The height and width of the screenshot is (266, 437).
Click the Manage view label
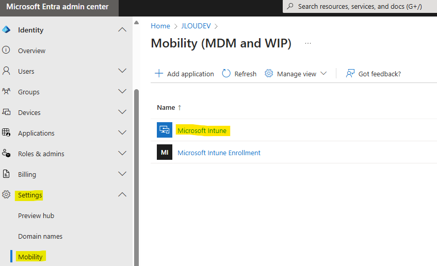pyautogui.click(x=297, y=74)
